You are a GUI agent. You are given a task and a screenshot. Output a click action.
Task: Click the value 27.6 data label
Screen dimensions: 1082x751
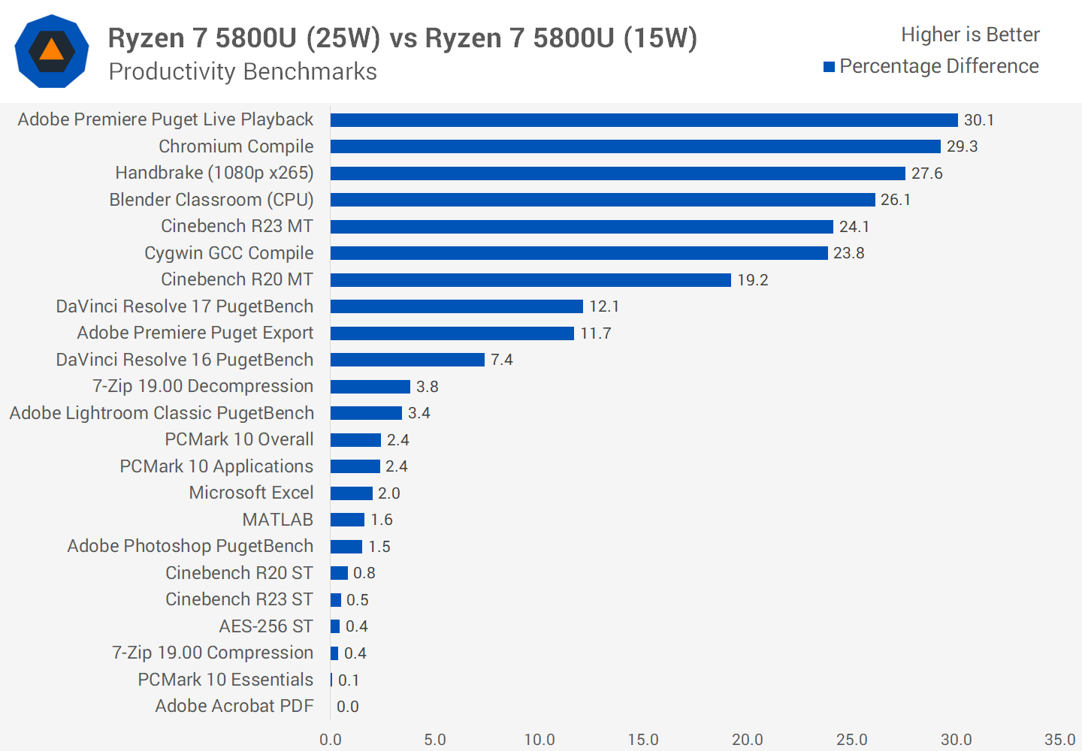[927, 173]
